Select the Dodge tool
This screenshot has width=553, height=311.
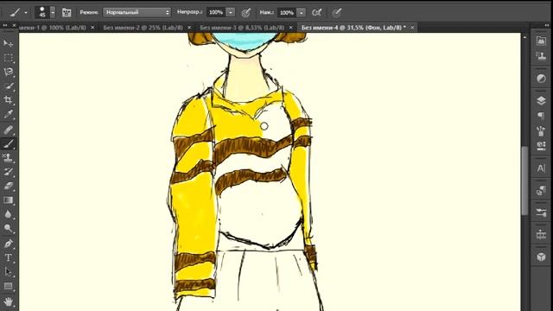pos(8,228)
